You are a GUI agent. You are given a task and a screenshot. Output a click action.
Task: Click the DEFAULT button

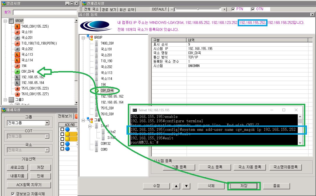(159, 9)
